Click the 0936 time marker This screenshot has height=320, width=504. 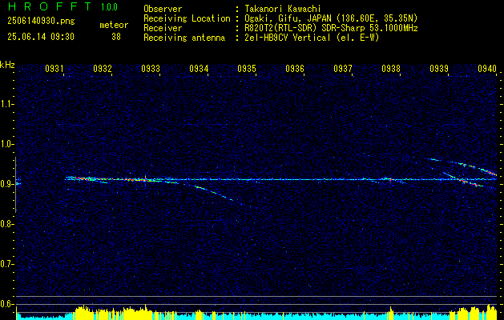click(295, 68)
